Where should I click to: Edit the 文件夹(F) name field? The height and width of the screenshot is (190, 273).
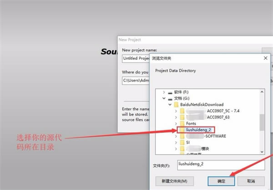click(x=221, y=165)
